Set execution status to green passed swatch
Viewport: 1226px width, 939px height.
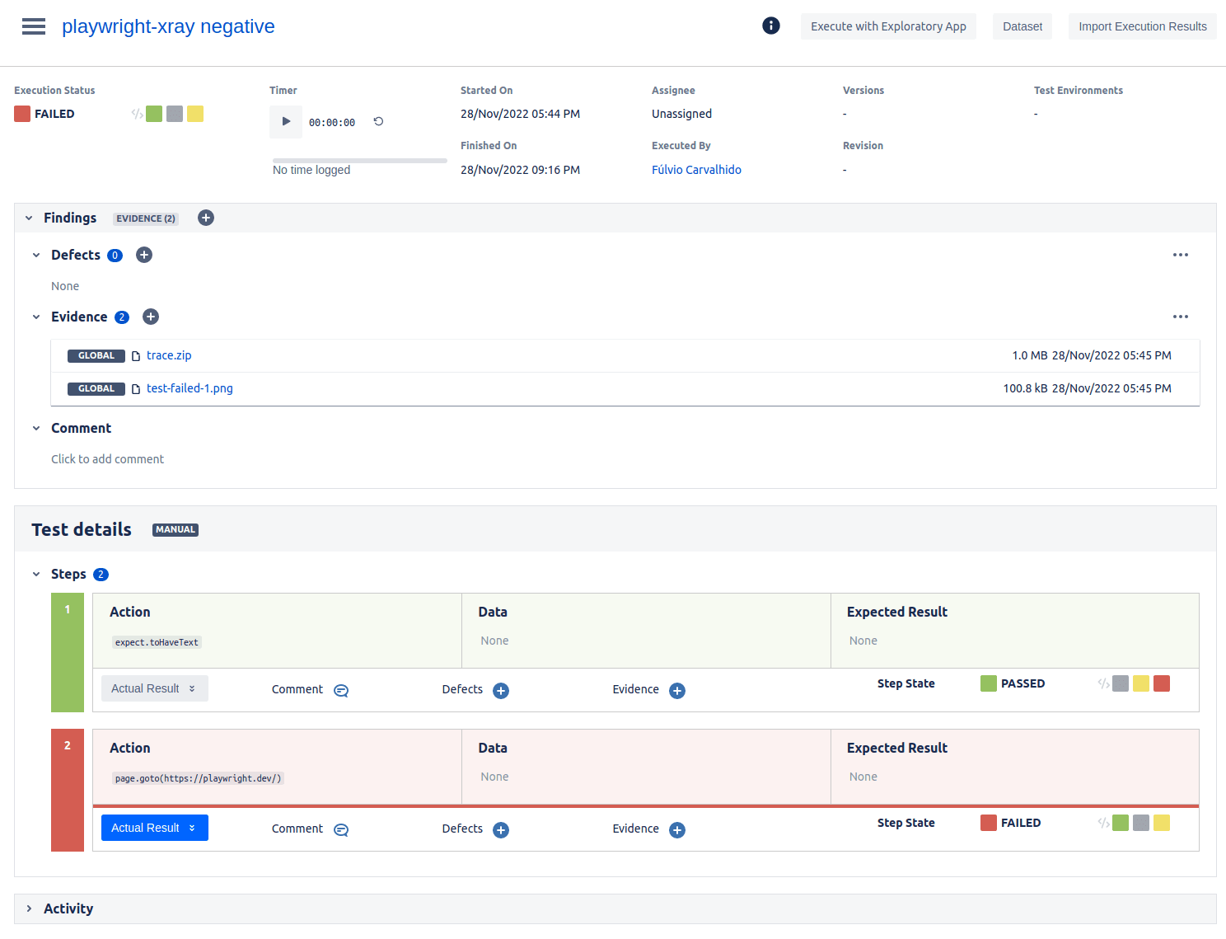154,114
